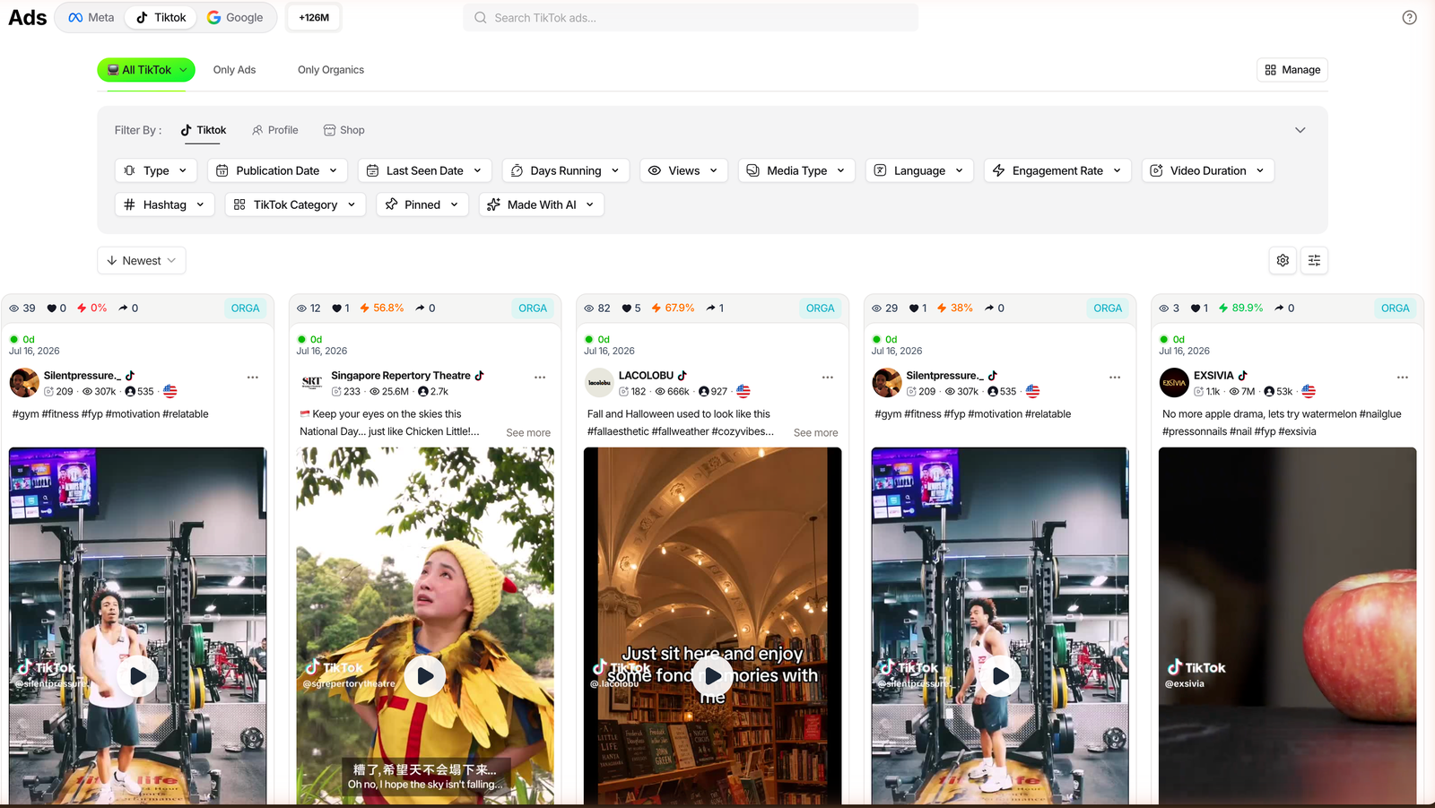
Task: Open the Language filter dropdown
Action: 919,170
